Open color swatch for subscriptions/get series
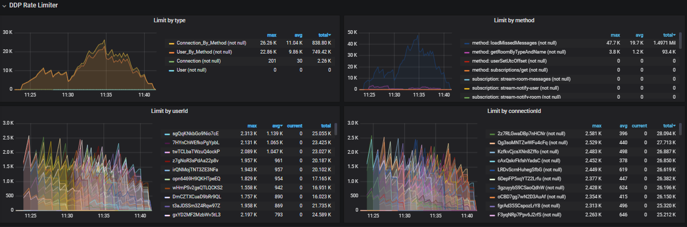Screen dimensions: 687x227 pyautogui.click(x=466, y=70)
